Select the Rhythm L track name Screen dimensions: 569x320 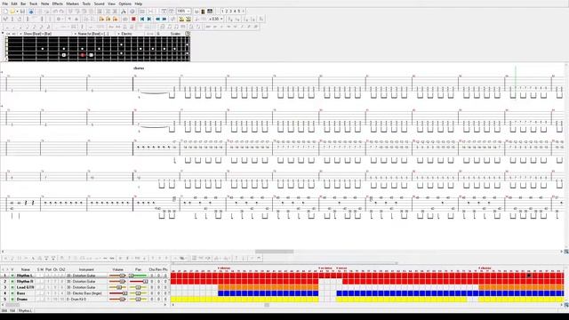25,276
